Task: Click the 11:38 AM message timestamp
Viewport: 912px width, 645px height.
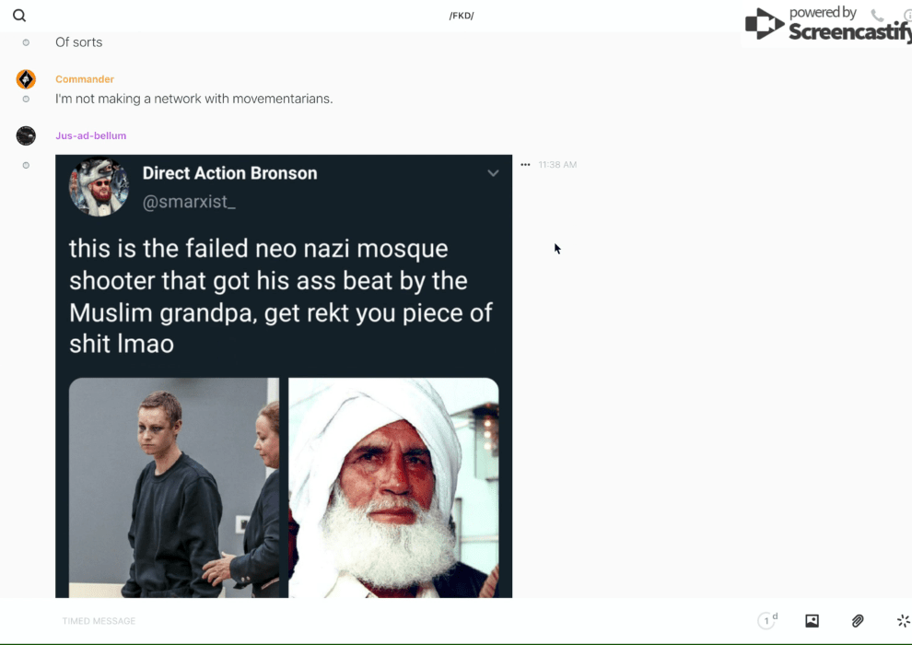Action: click(x=557, y=165)
